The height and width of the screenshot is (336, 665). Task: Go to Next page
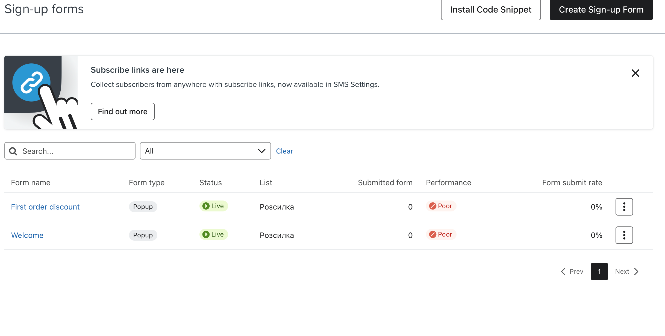point(627,272)
